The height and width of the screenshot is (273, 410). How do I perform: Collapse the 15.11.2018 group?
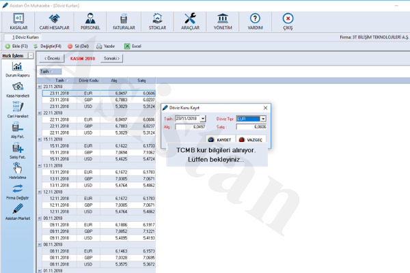click(40, 139)
